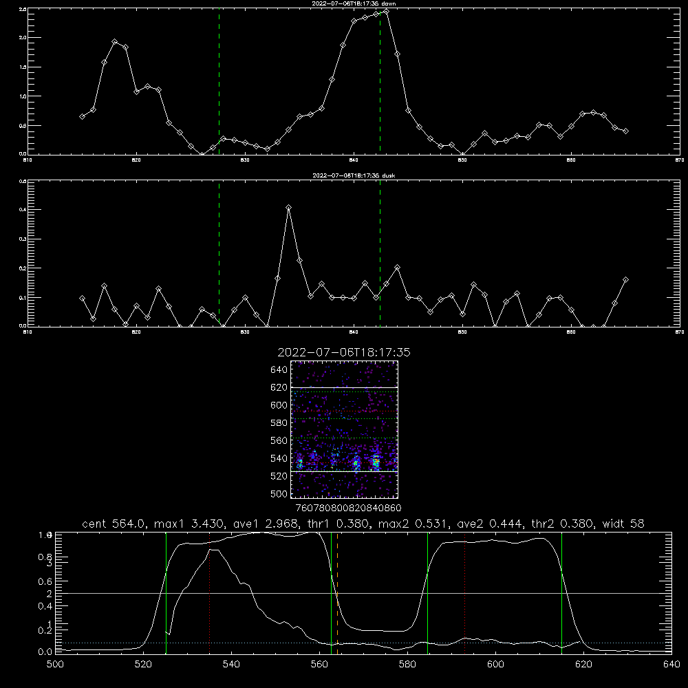Select 'thr2 0.380' in the stats header
This screenshot has width=688, height=688.
click(563, 524)
